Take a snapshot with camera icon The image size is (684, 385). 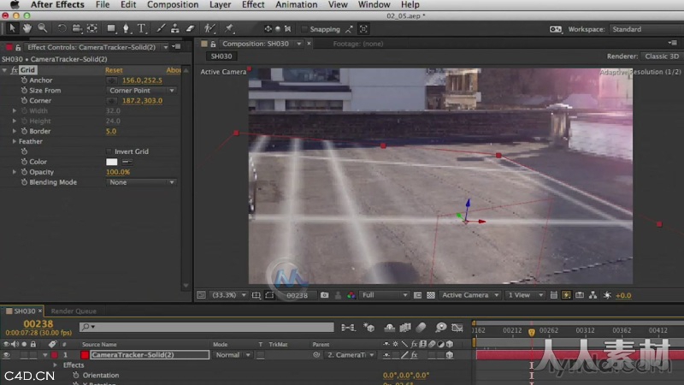[324, 295]
